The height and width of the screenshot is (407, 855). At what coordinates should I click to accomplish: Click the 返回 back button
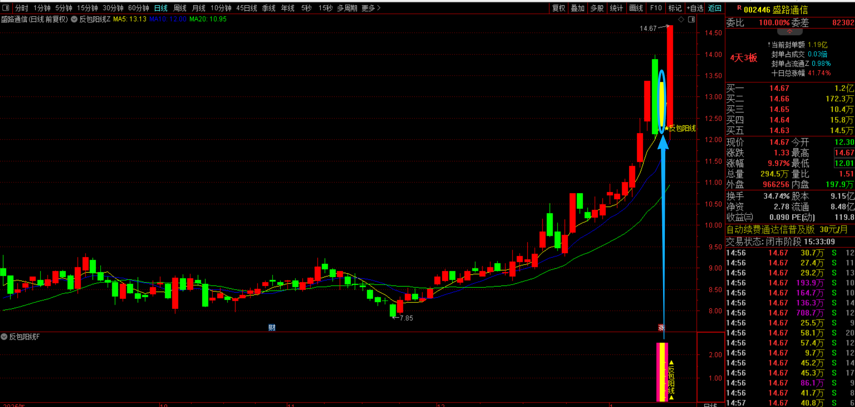(x=715, y=8)
